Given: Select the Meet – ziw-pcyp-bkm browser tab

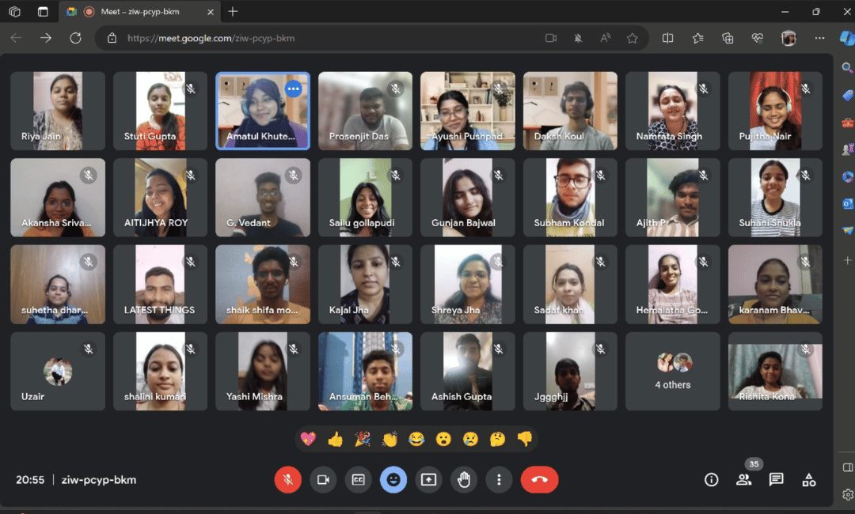Looking at the screenshot, I should [142, 12].
